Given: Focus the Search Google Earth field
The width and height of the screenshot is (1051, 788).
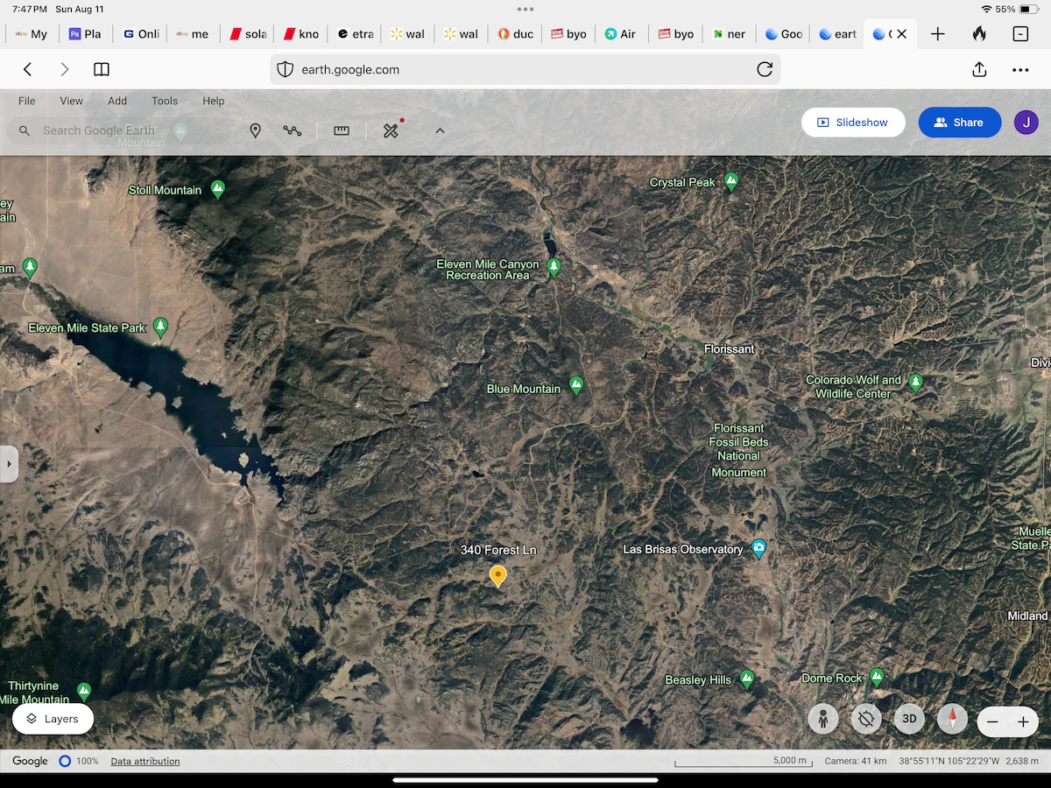Looking at the screenshot, I should pyautogui.click(x=118, y=130).
